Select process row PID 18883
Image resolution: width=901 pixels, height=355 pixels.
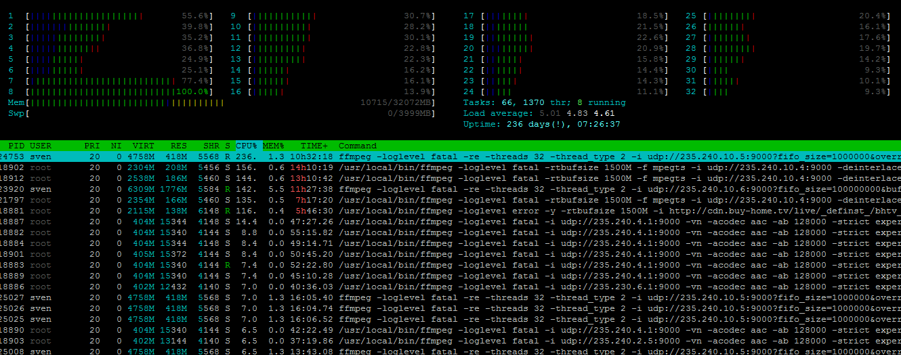point(450,265)
